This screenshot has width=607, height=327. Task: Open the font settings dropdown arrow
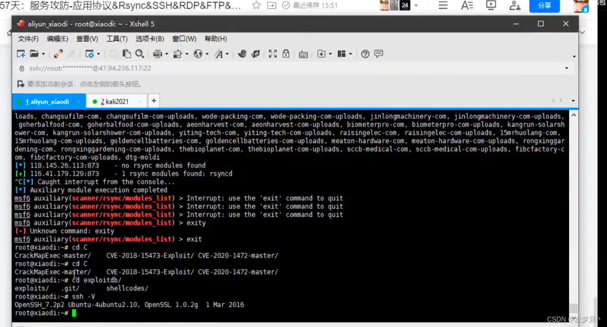[x=228, y=54]
